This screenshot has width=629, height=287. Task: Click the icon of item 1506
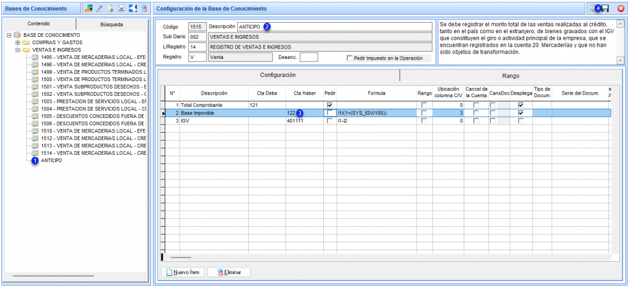[x=36, y=124]
